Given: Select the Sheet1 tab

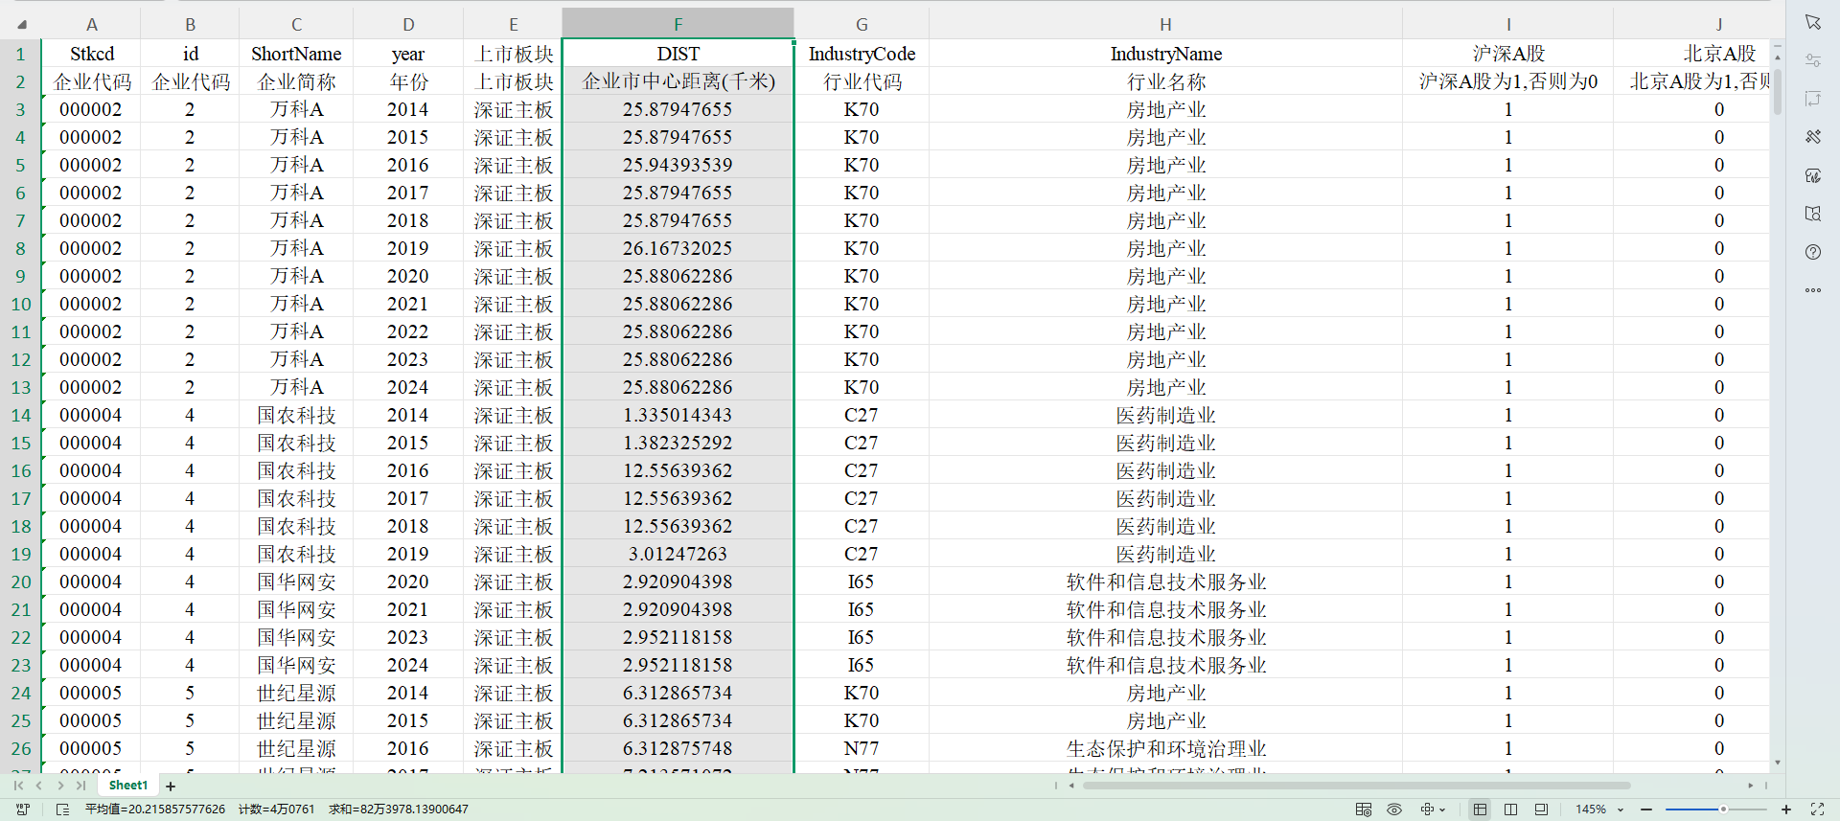Looking at the screenshot, I should 128,786.
